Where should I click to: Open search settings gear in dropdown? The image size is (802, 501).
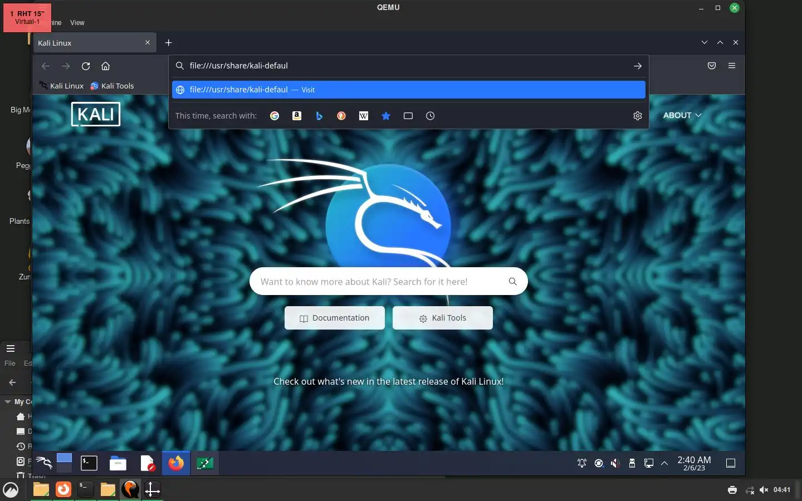pos(638,116)
